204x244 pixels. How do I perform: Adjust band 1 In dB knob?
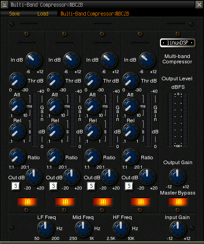(34, 60)
